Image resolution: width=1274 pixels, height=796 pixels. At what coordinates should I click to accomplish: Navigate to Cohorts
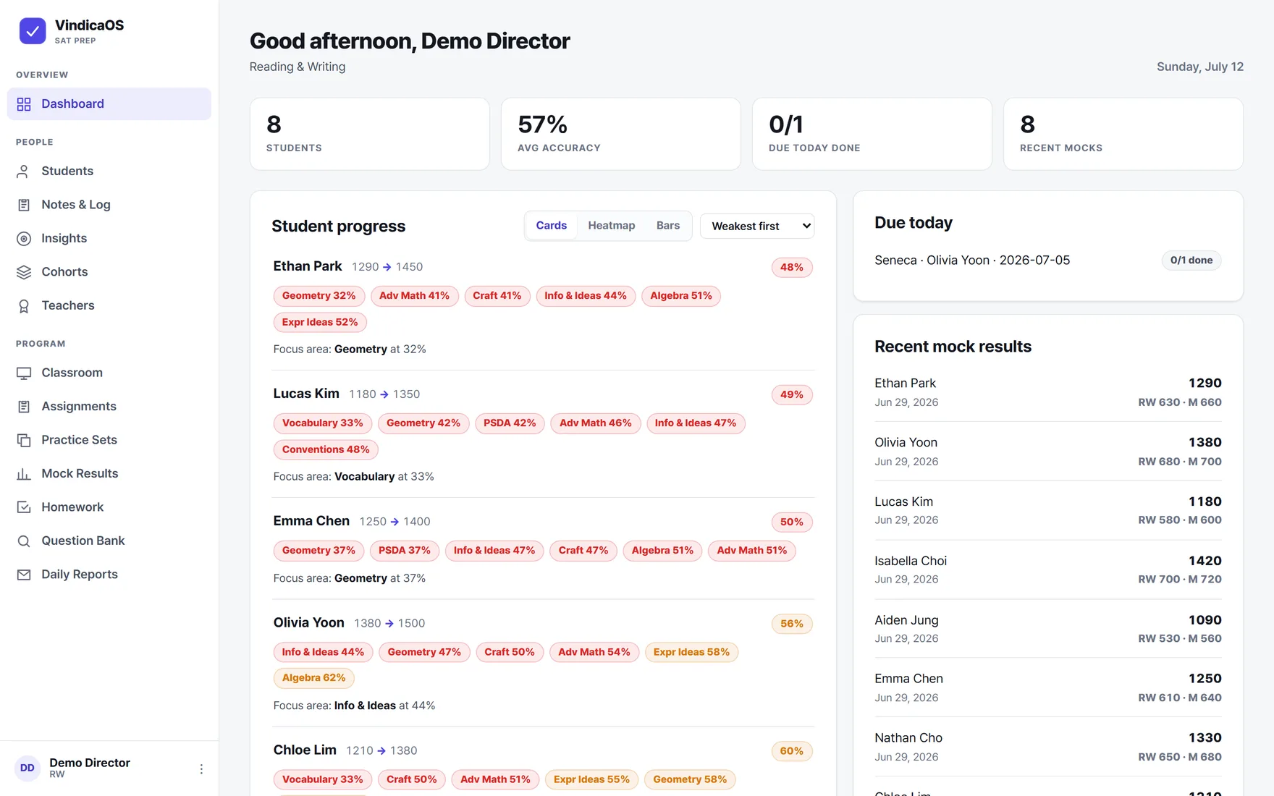(x=109, y=272)
